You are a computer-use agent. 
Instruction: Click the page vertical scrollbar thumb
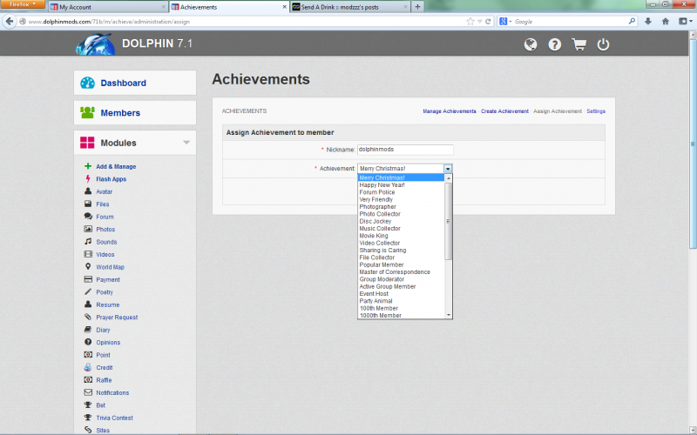pos(693,144)
